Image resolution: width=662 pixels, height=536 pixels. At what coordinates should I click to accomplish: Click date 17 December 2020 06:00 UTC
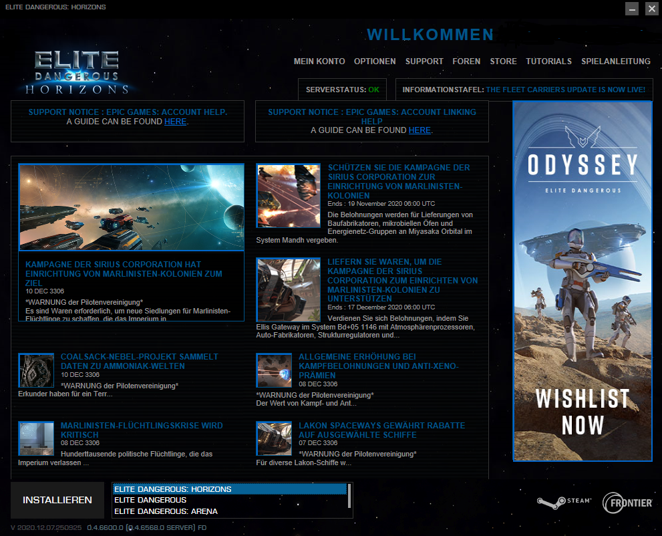click(x=391, y=307)
